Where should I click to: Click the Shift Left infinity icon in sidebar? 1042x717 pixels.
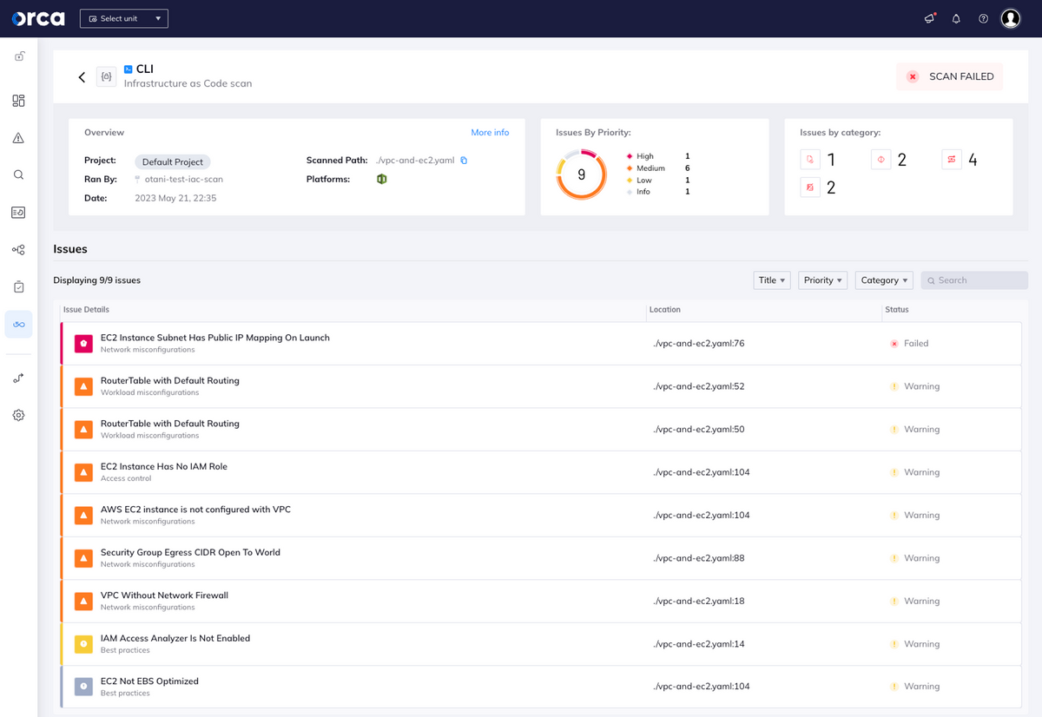coord(17,324)
